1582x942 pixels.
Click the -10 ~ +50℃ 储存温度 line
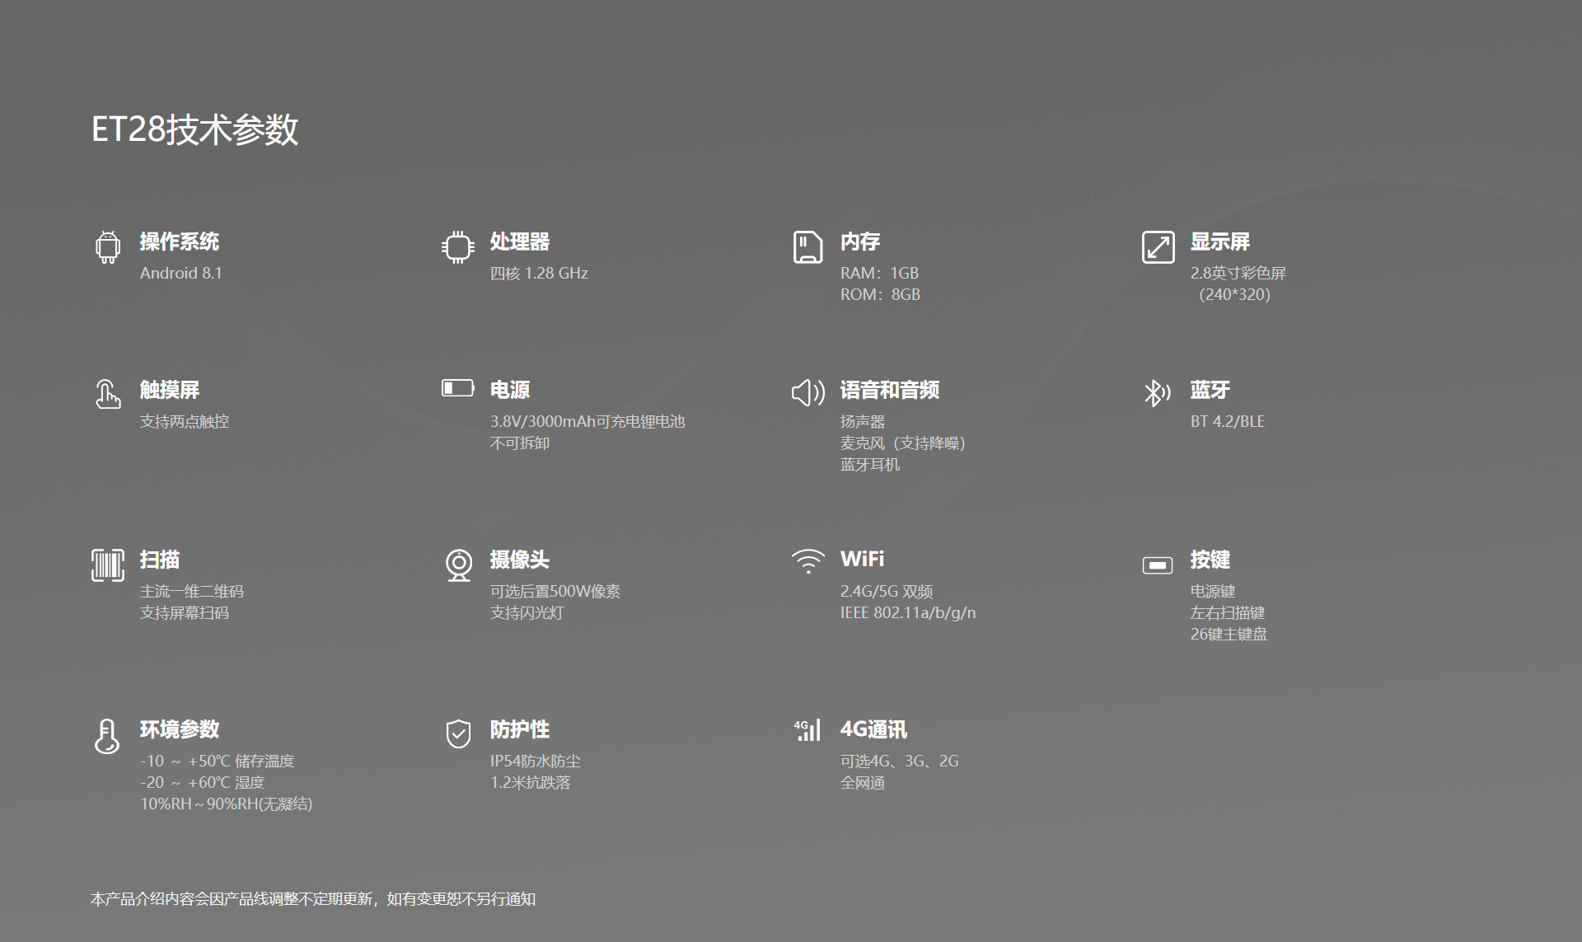point(218,761)
